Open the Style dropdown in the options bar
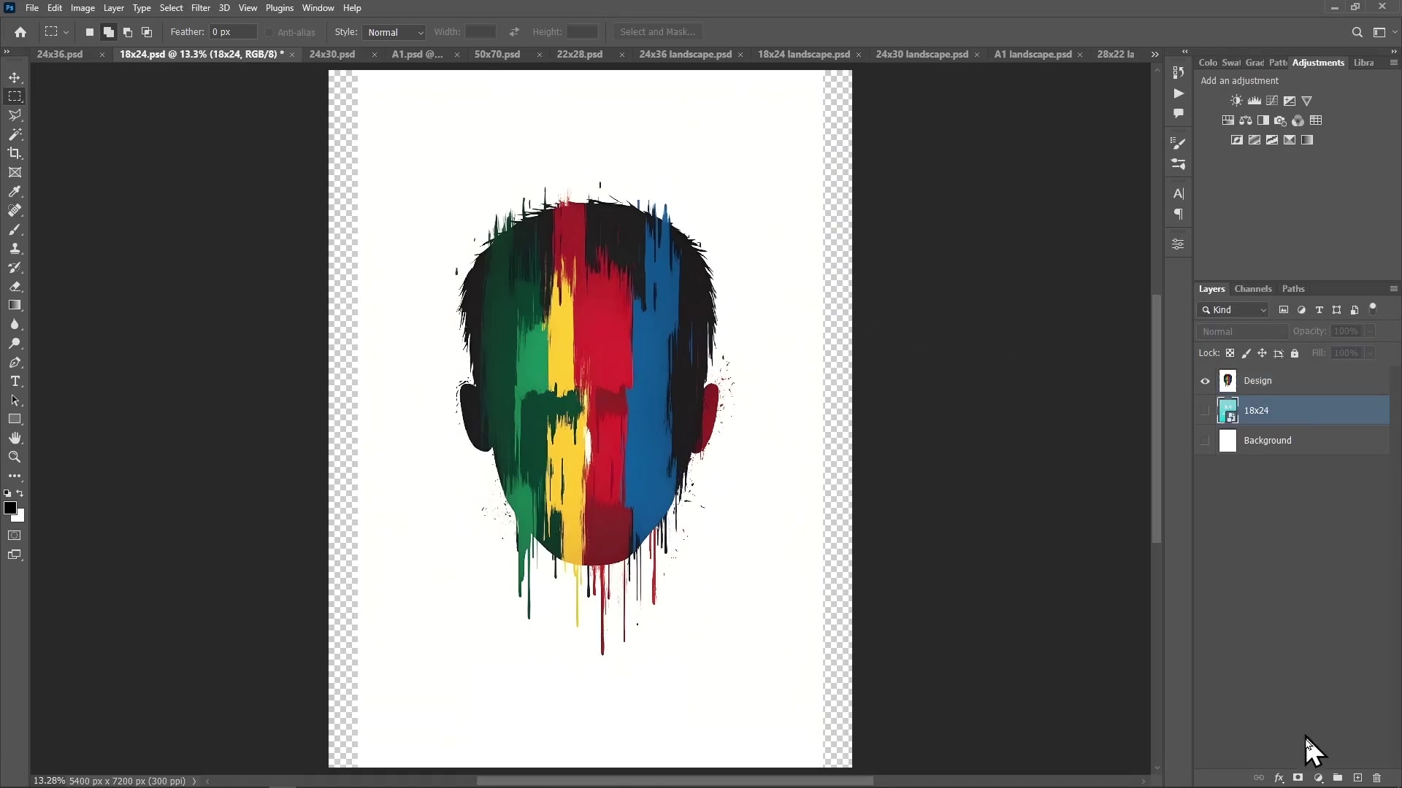Screen dimensions: 1402x788 click(394, 32)
